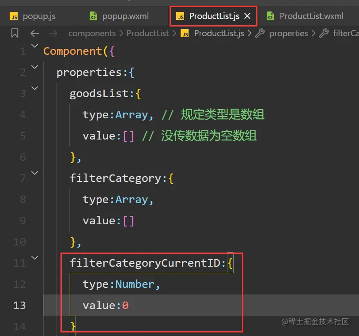Collapse the Component fold at line 1
Image resolution: width=359 pixels, height=336 pixels.
34,46
